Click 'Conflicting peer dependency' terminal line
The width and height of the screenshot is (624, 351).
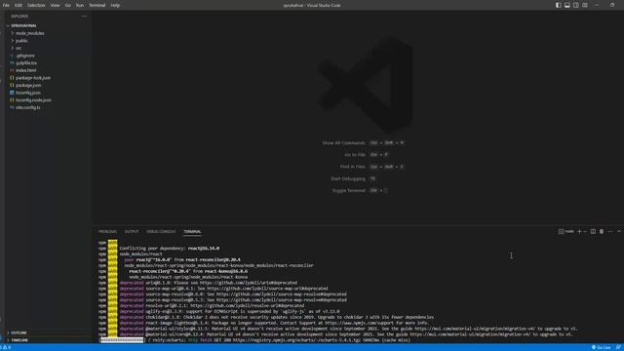(170, 248)
